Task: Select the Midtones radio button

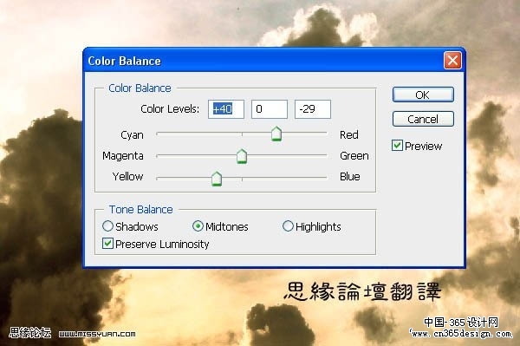Action: [198, 226]
